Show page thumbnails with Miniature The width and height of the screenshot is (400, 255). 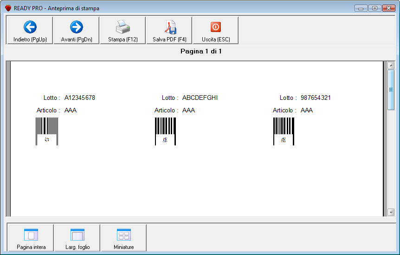[124, 238]
